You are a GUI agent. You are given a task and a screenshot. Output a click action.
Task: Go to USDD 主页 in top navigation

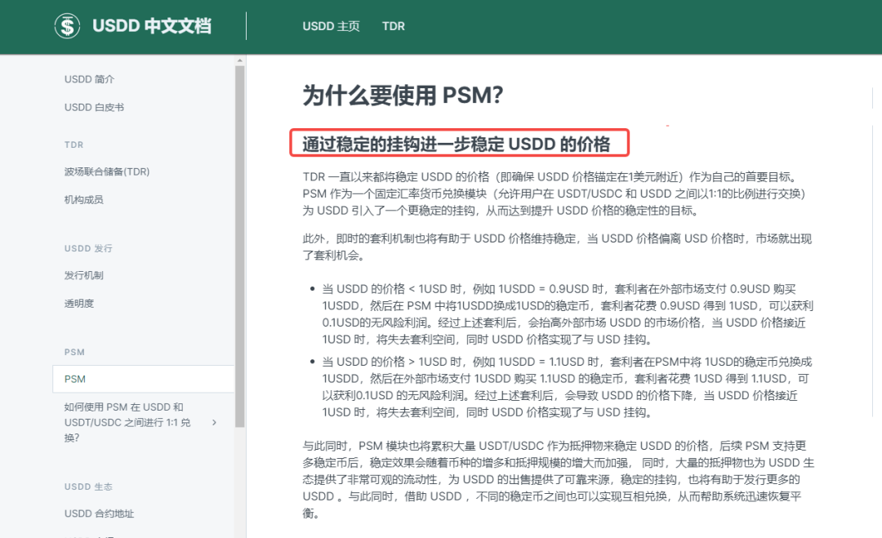click(331, 26)
